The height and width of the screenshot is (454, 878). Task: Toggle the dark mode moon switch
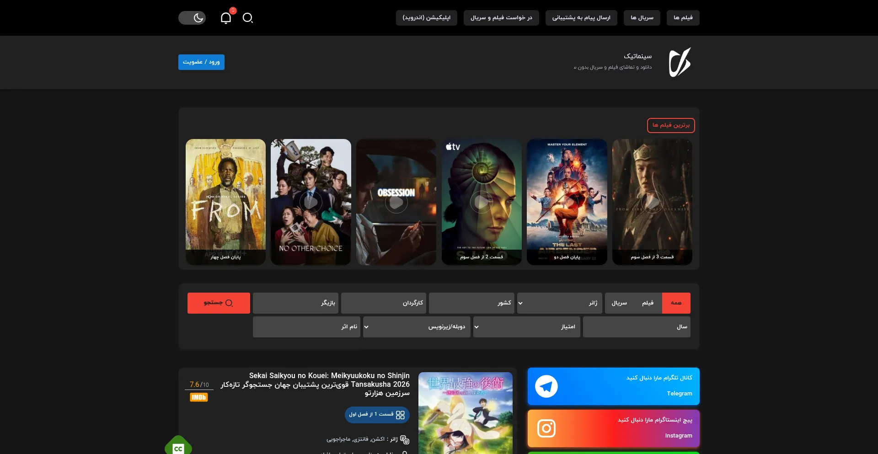click(x=192, y=18)
